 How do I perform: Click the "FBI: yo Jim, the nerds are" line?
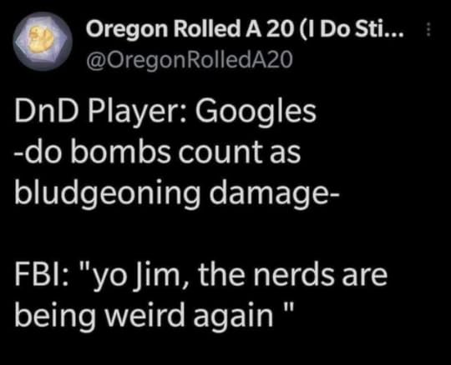point(201,275)
